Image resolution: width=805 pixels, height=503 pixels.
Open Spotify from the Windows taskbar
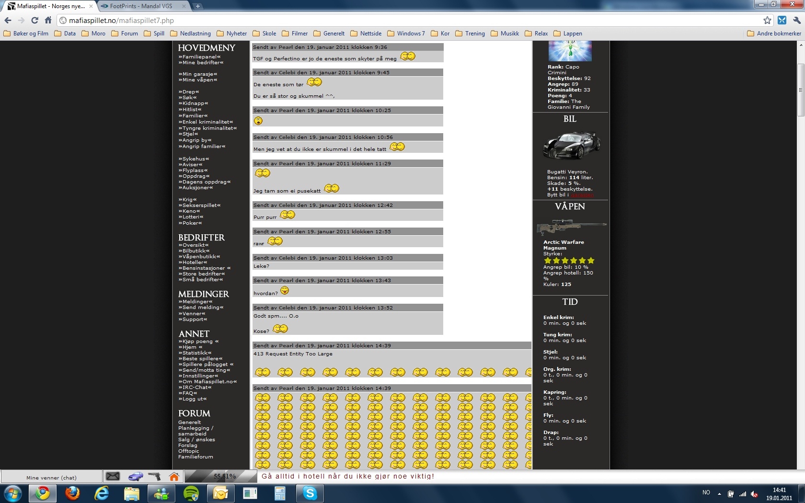tap(191, 493)
